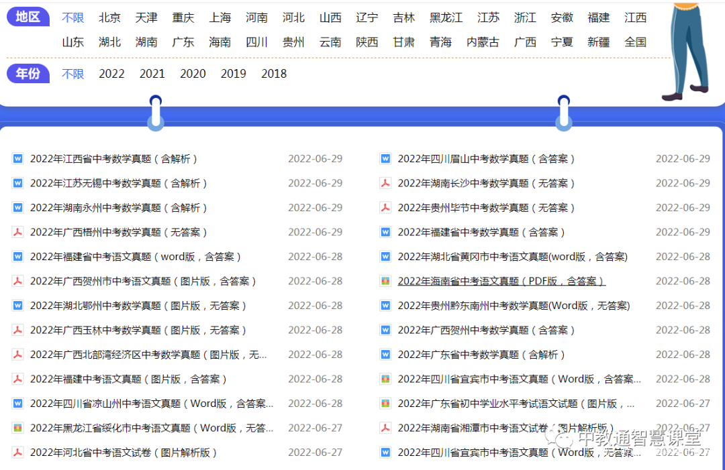Click PDF icon beside 2022年湖南长沙中考数学真题
Viewport: 725px width, 470px height.
click(x=385, y=183)
